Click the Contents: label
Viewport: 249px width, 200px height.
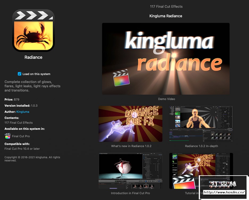click(x=12, y=118)
